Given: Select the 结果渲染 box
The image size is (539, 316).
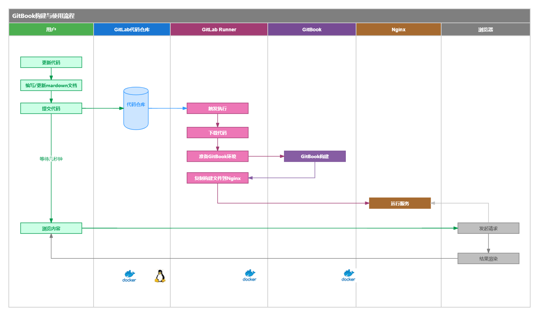Looking at the screenshot, I should 488,258.
